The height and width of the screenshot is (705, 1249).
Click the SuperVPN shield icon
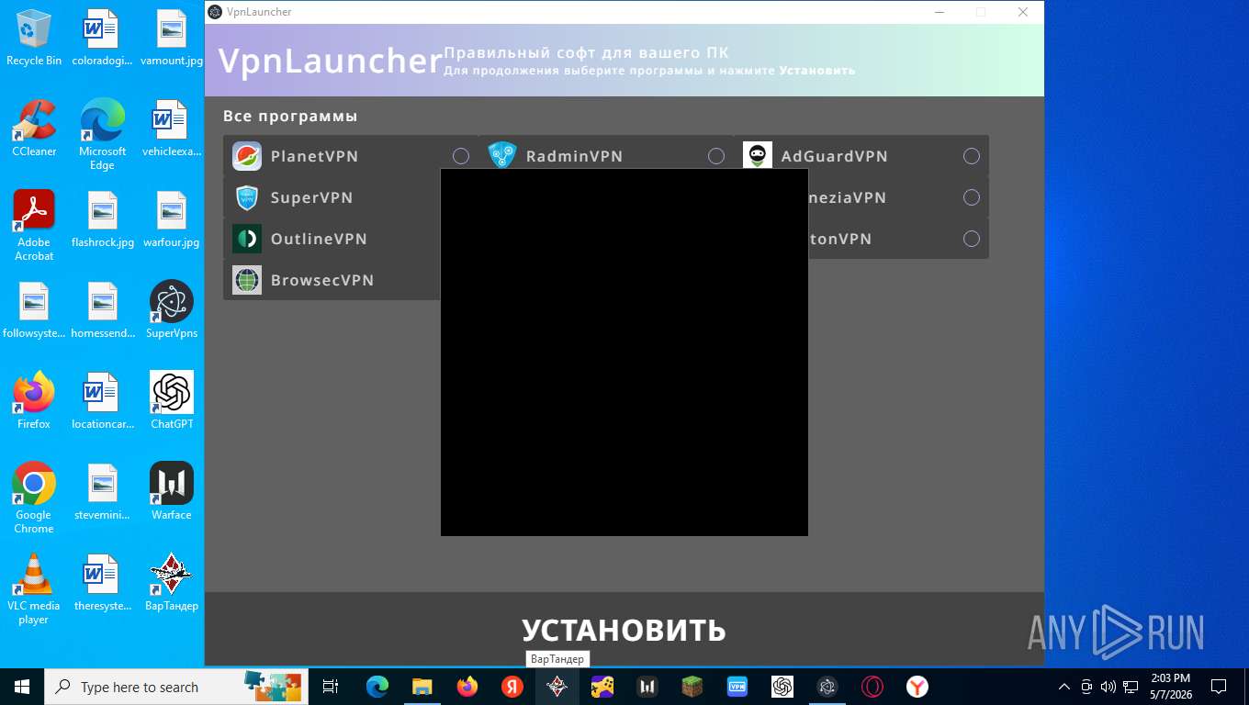(x=247, y=197)
